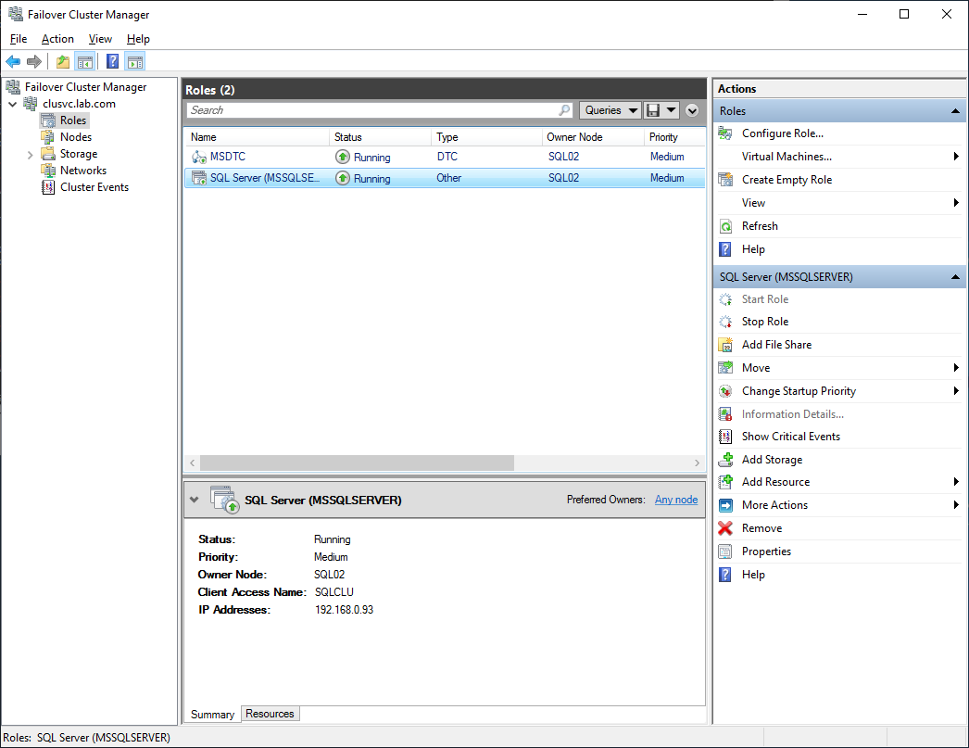Click the Properties icon in Actions
Viewport: 969px width, 748px height.
click(725, 551)
